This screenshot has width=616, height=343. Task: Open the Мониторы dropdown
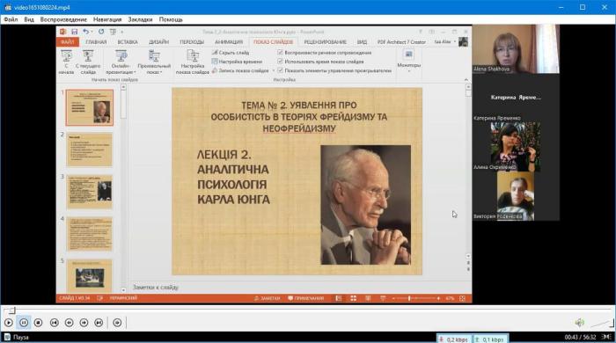pos(408,62)
